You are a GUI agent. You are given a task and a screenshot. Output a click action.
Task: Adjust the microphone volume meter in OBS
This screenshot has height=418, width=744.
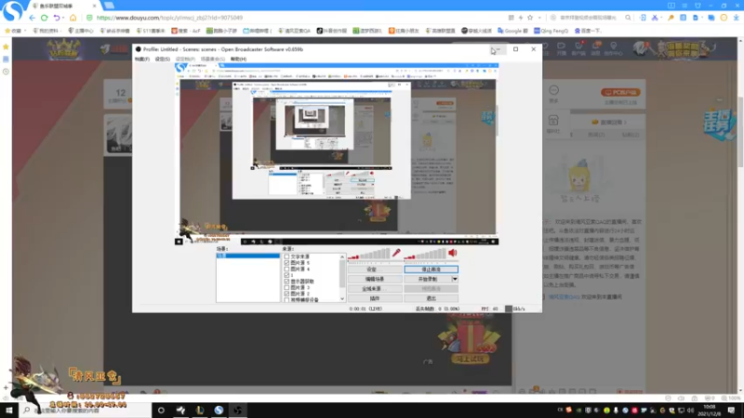coord(369,255)
